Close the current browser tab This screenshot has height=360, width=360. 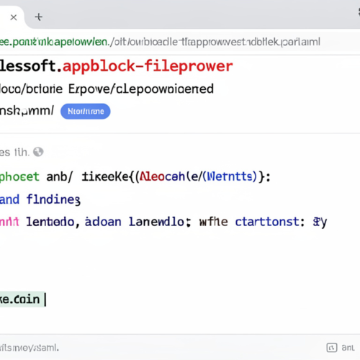point(14,17)
